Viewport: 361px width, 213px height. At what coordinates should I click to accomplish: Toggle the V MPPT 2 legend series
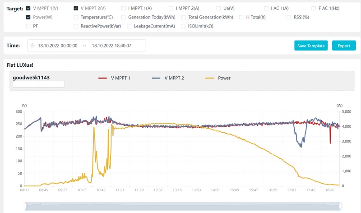click(x=168, y=78)
